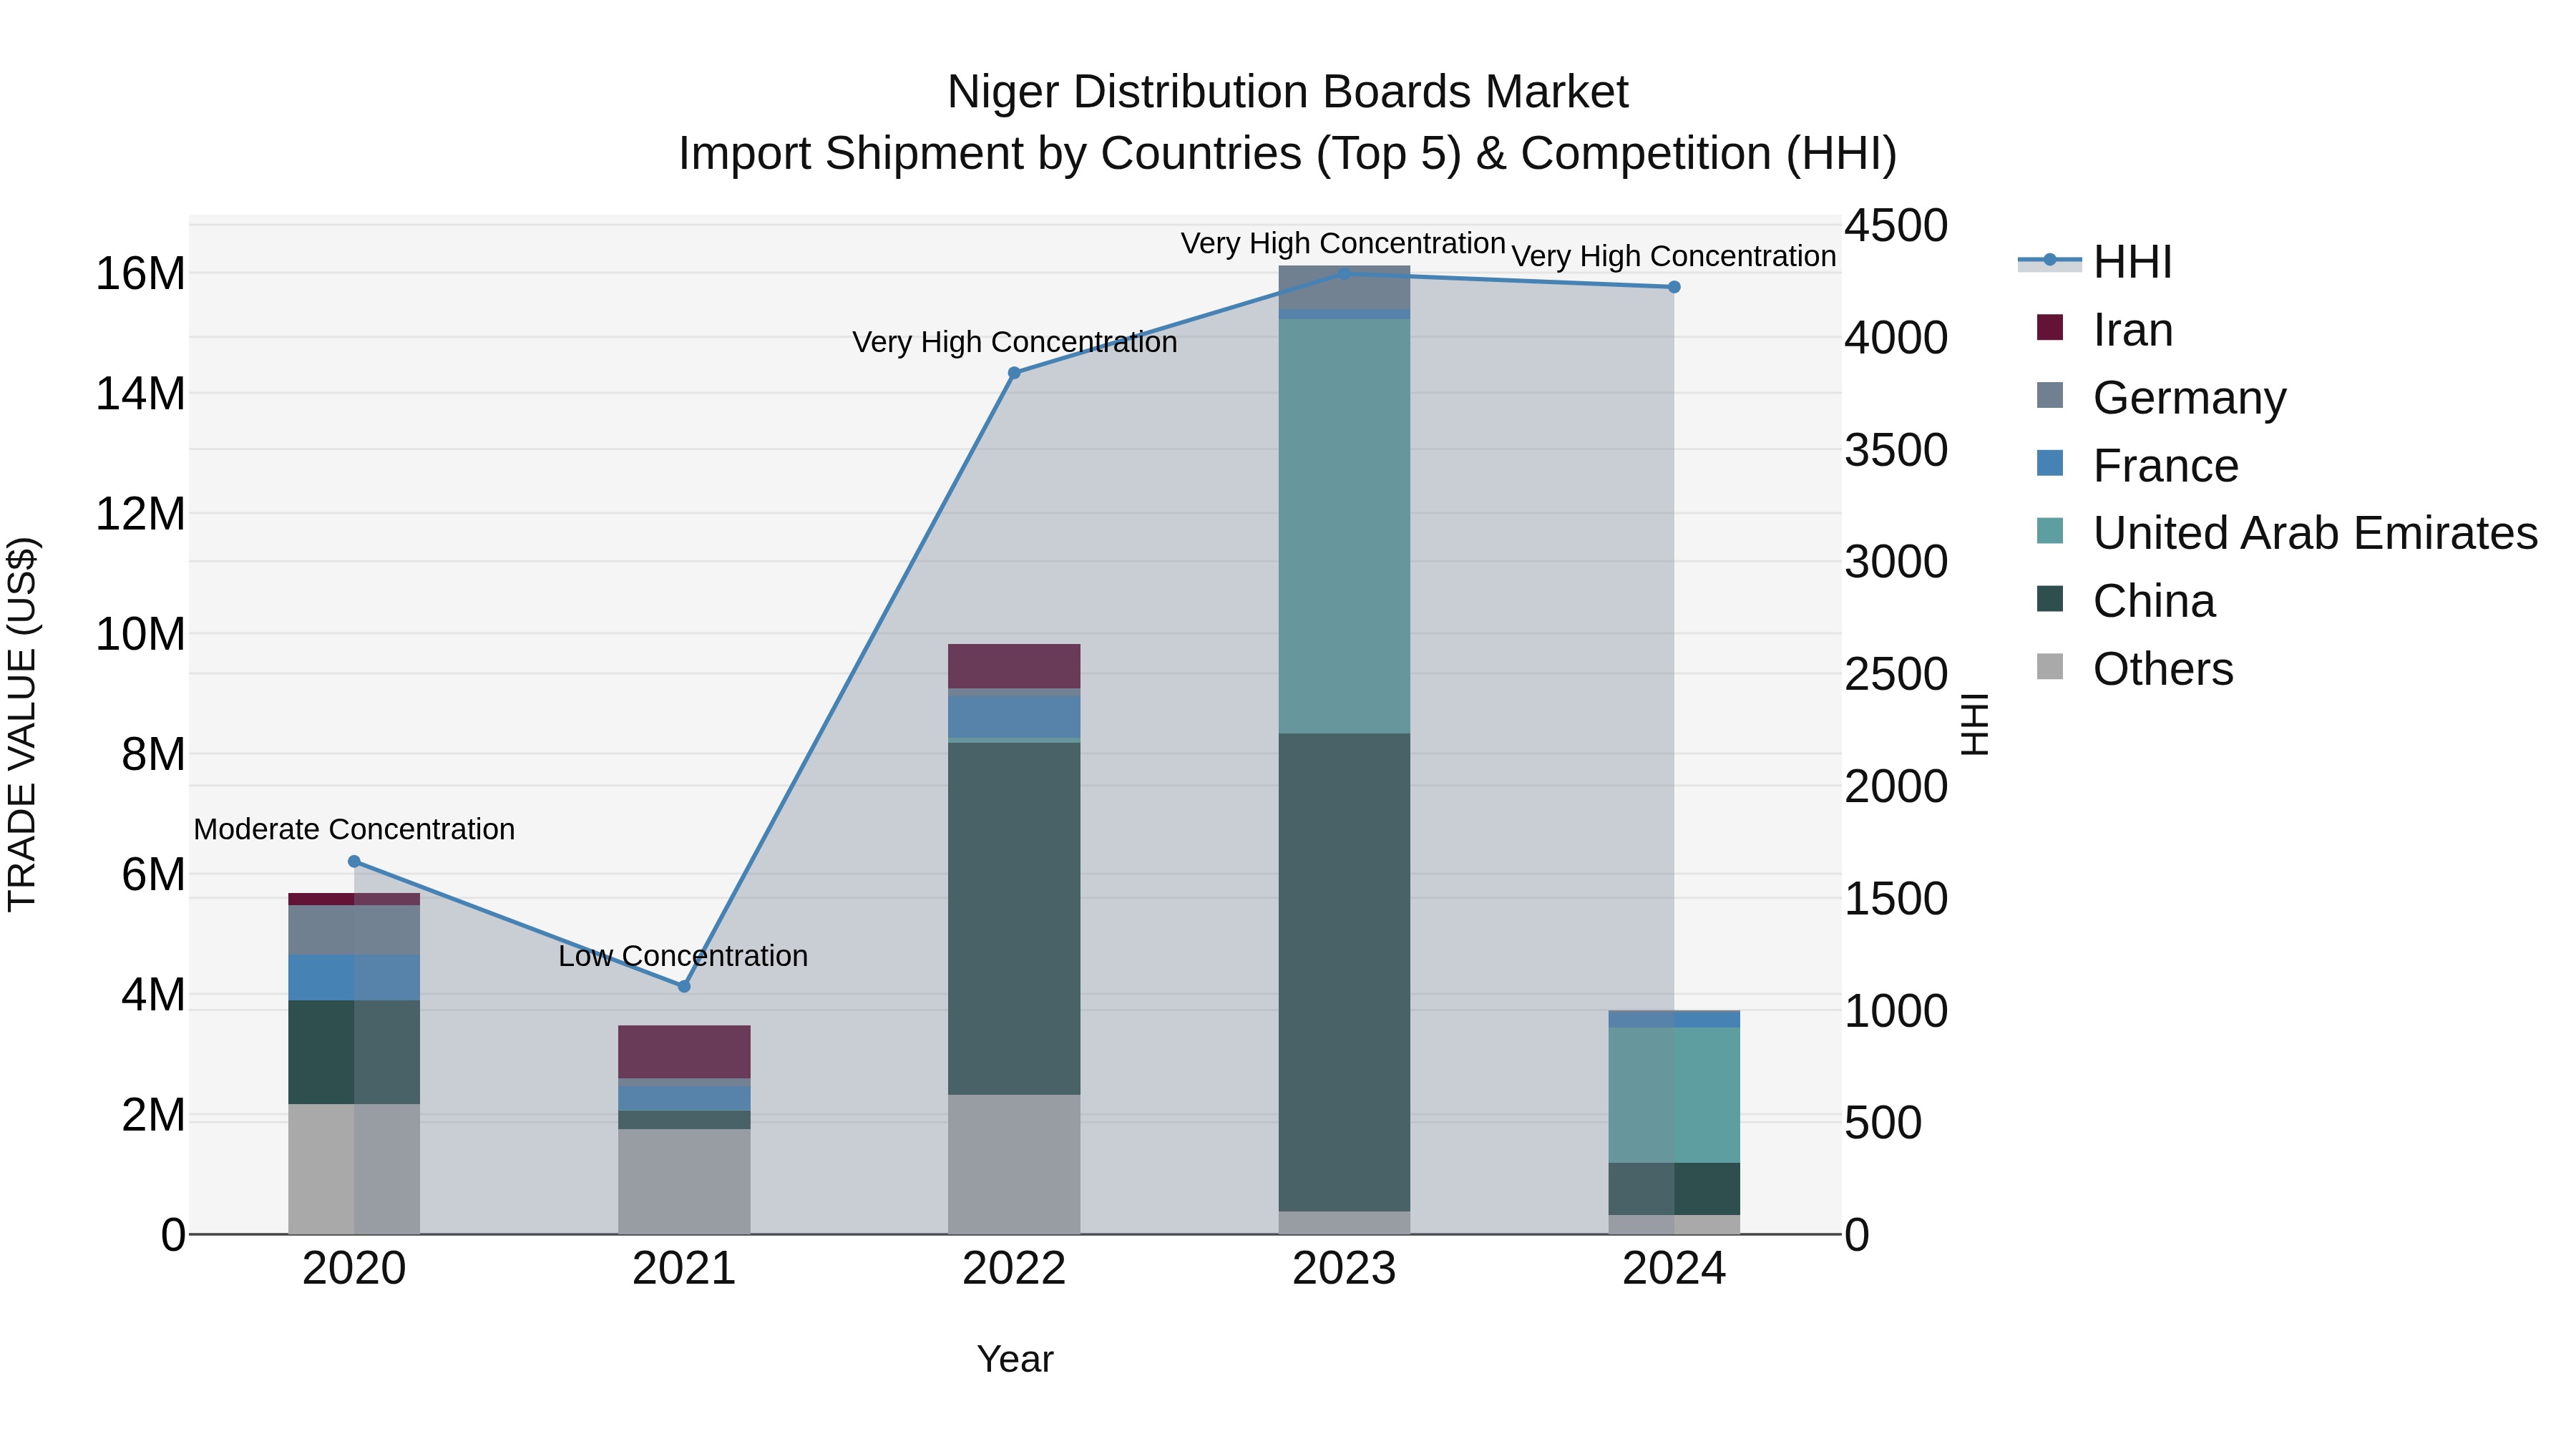
Task: Click the Others segment in 2021 bar
Action: coord(684,1181)
